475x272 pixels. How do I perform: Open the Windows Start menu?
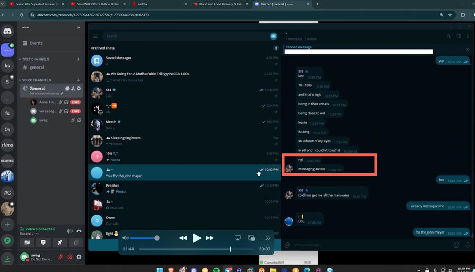point(159,269)
